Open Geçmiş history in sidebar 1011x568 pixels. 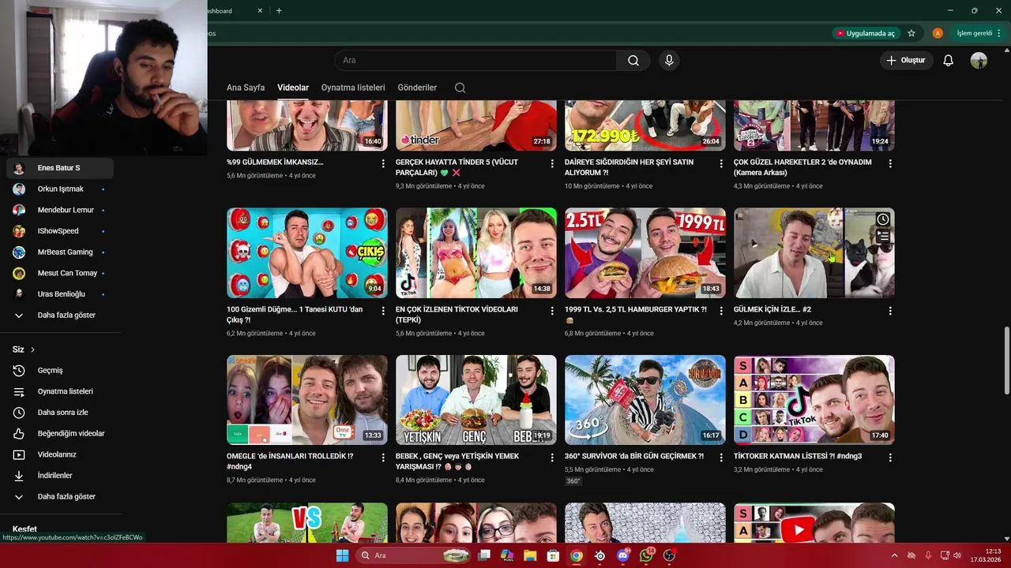point(60,370)
